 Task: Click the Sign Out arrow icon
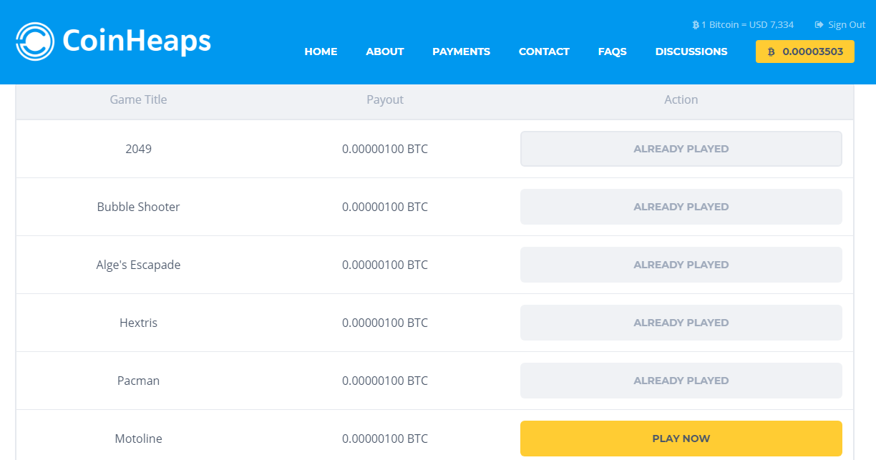(819, 25)
